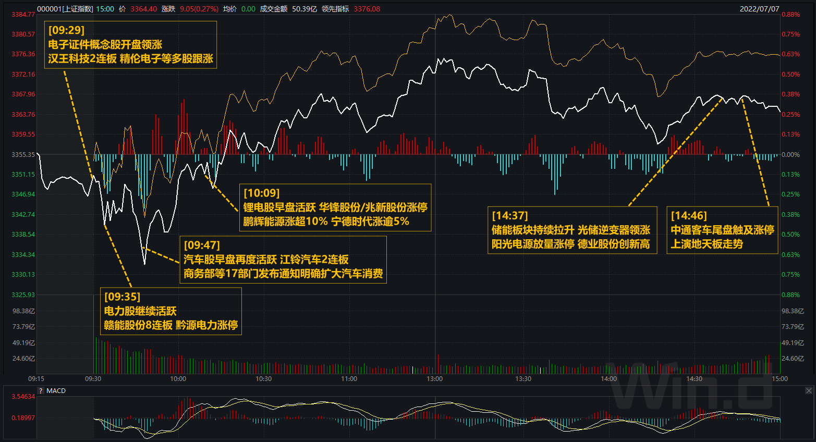Click the 3355.35 baseline price label
816x442 pixels.
click(x=23, y=155)
